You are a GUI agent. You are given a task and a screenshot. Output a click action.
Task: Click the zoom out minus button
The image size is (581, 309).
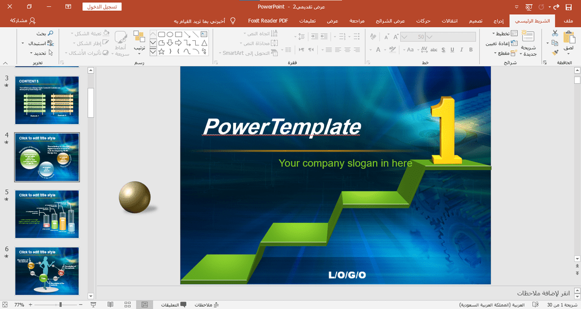[x=81, y=304]
